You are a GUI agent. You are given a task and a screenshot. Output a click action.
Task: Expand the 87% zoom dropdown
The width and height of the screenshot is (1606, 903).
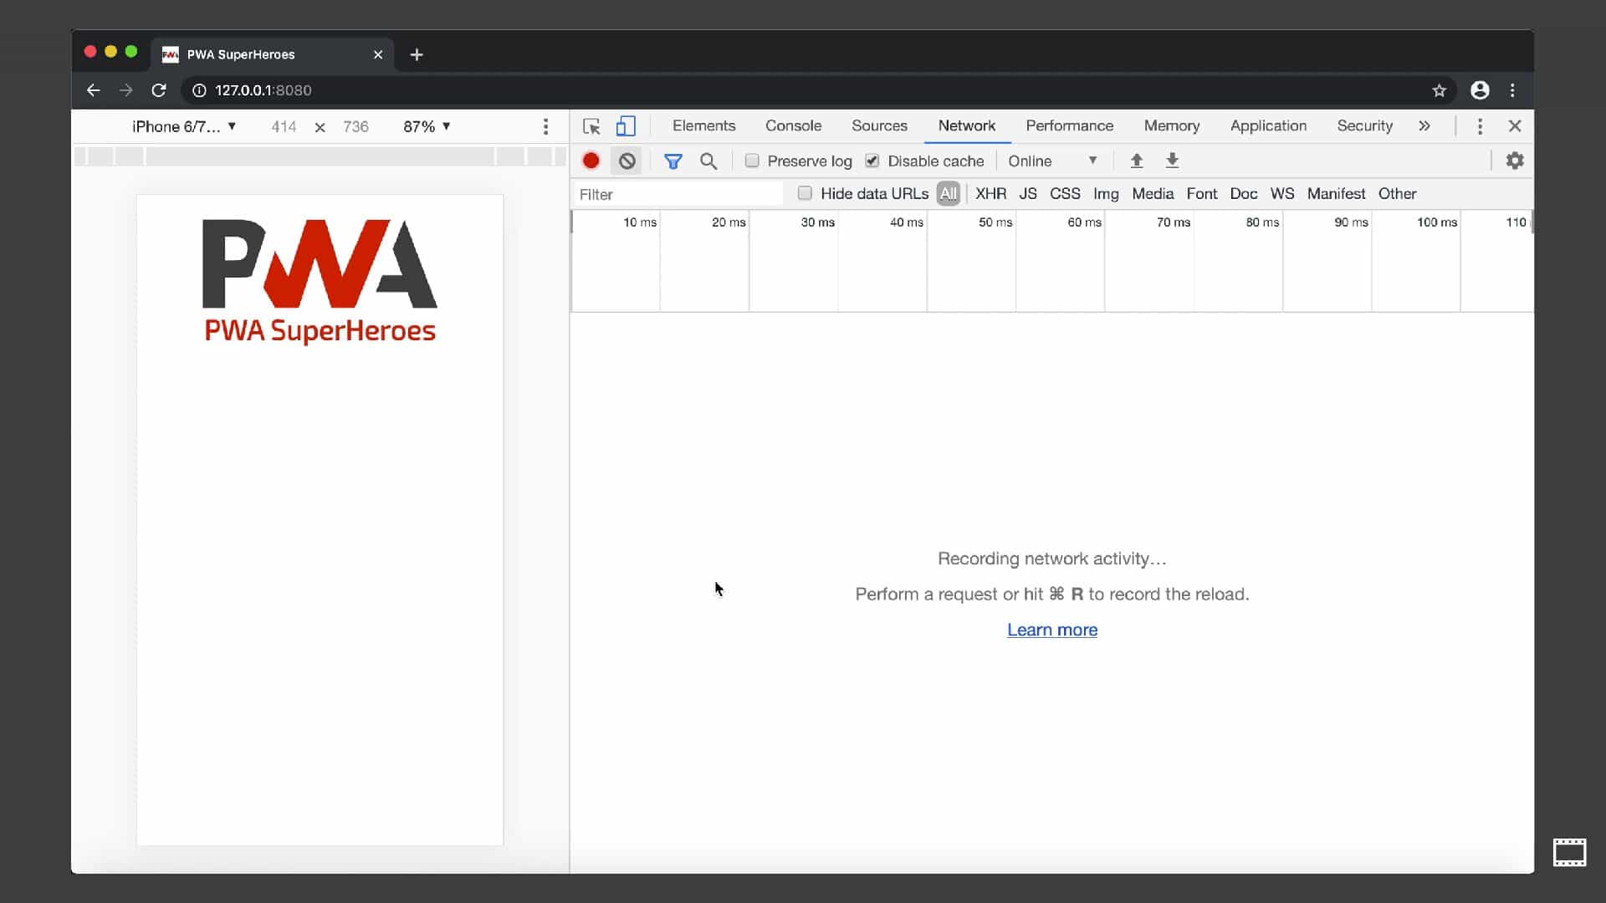(427, 126)
